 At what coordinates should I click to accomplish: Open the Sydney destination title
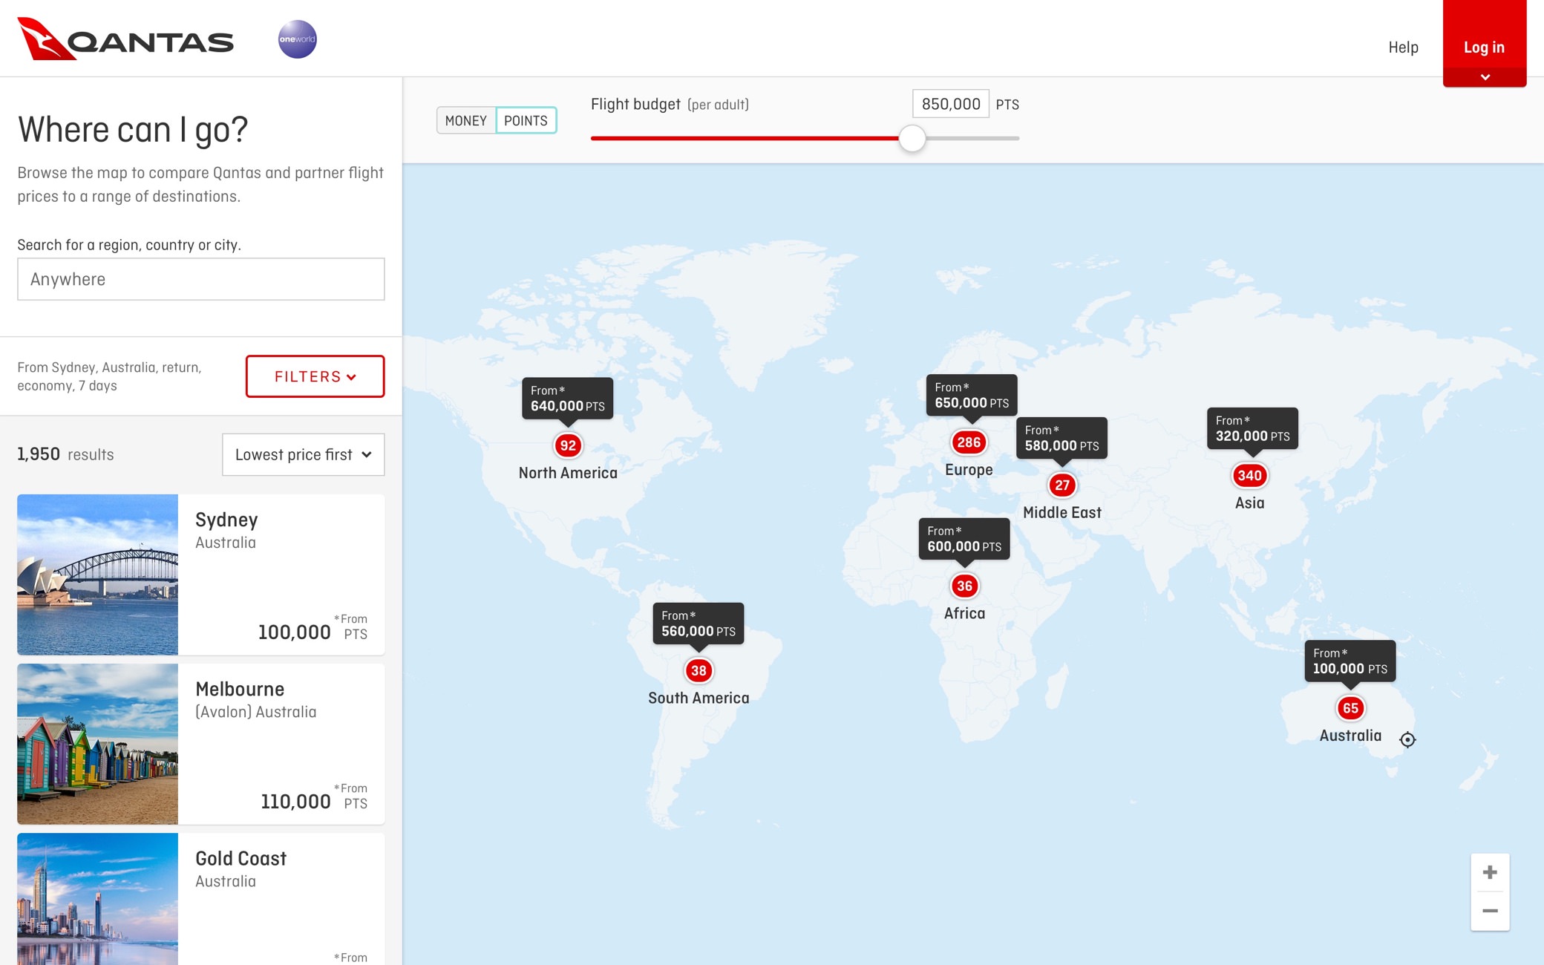coord(226,520)
